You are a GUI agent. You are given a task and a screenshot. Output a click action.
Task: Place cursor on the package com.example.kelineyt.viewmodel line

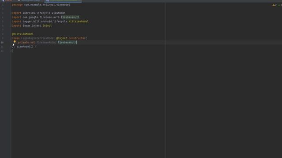tap(41, 5)
